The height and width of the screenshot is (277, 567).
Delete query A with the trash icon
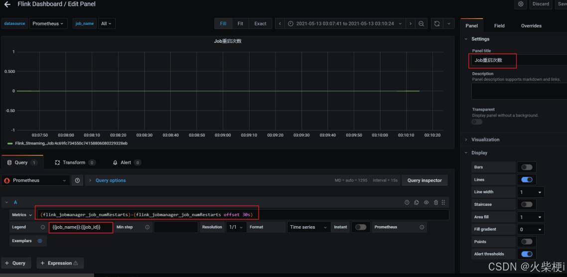tap(436, 202)
